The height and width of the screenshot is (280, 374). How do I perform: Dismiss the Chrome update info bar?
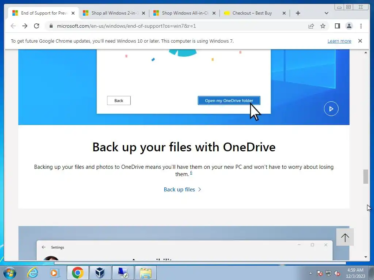(x=360, y=41)
